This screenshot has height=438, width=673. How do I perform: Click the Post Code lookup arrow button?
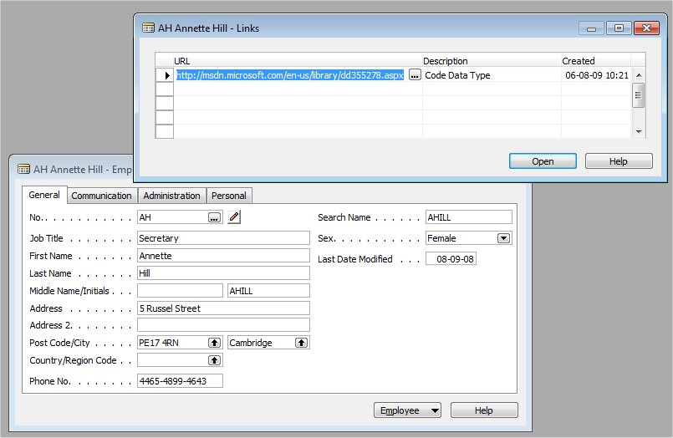coord(214,343)
